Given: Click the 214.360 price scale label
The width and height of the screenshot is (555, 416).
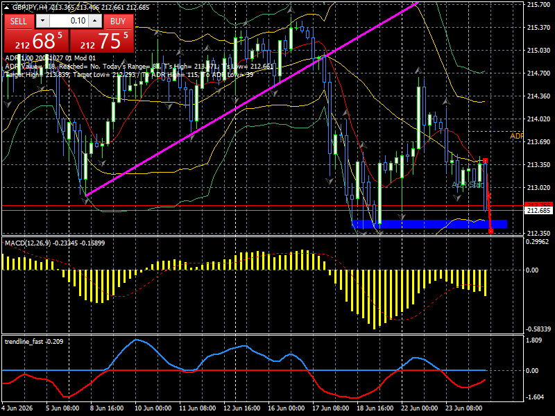Looking at the screenshot, I should click(538, 96).
